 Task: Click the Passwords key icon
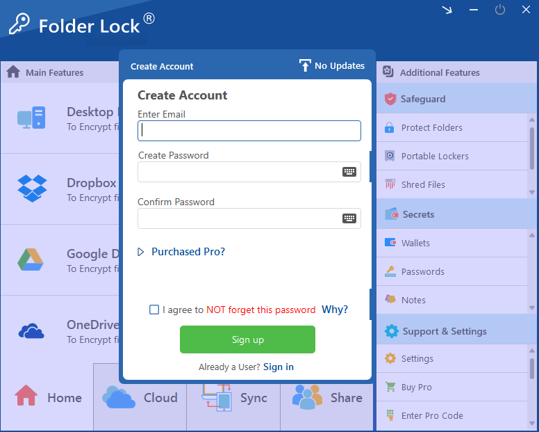[x=390, y=271]
